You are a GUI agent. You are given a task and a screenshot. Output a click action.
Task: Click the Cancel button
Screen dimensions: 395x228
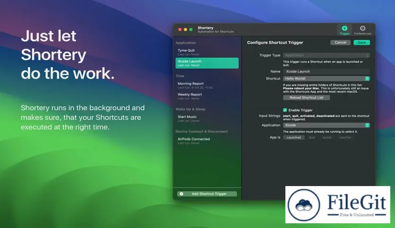pyautogui.click(x=340, y=42)
